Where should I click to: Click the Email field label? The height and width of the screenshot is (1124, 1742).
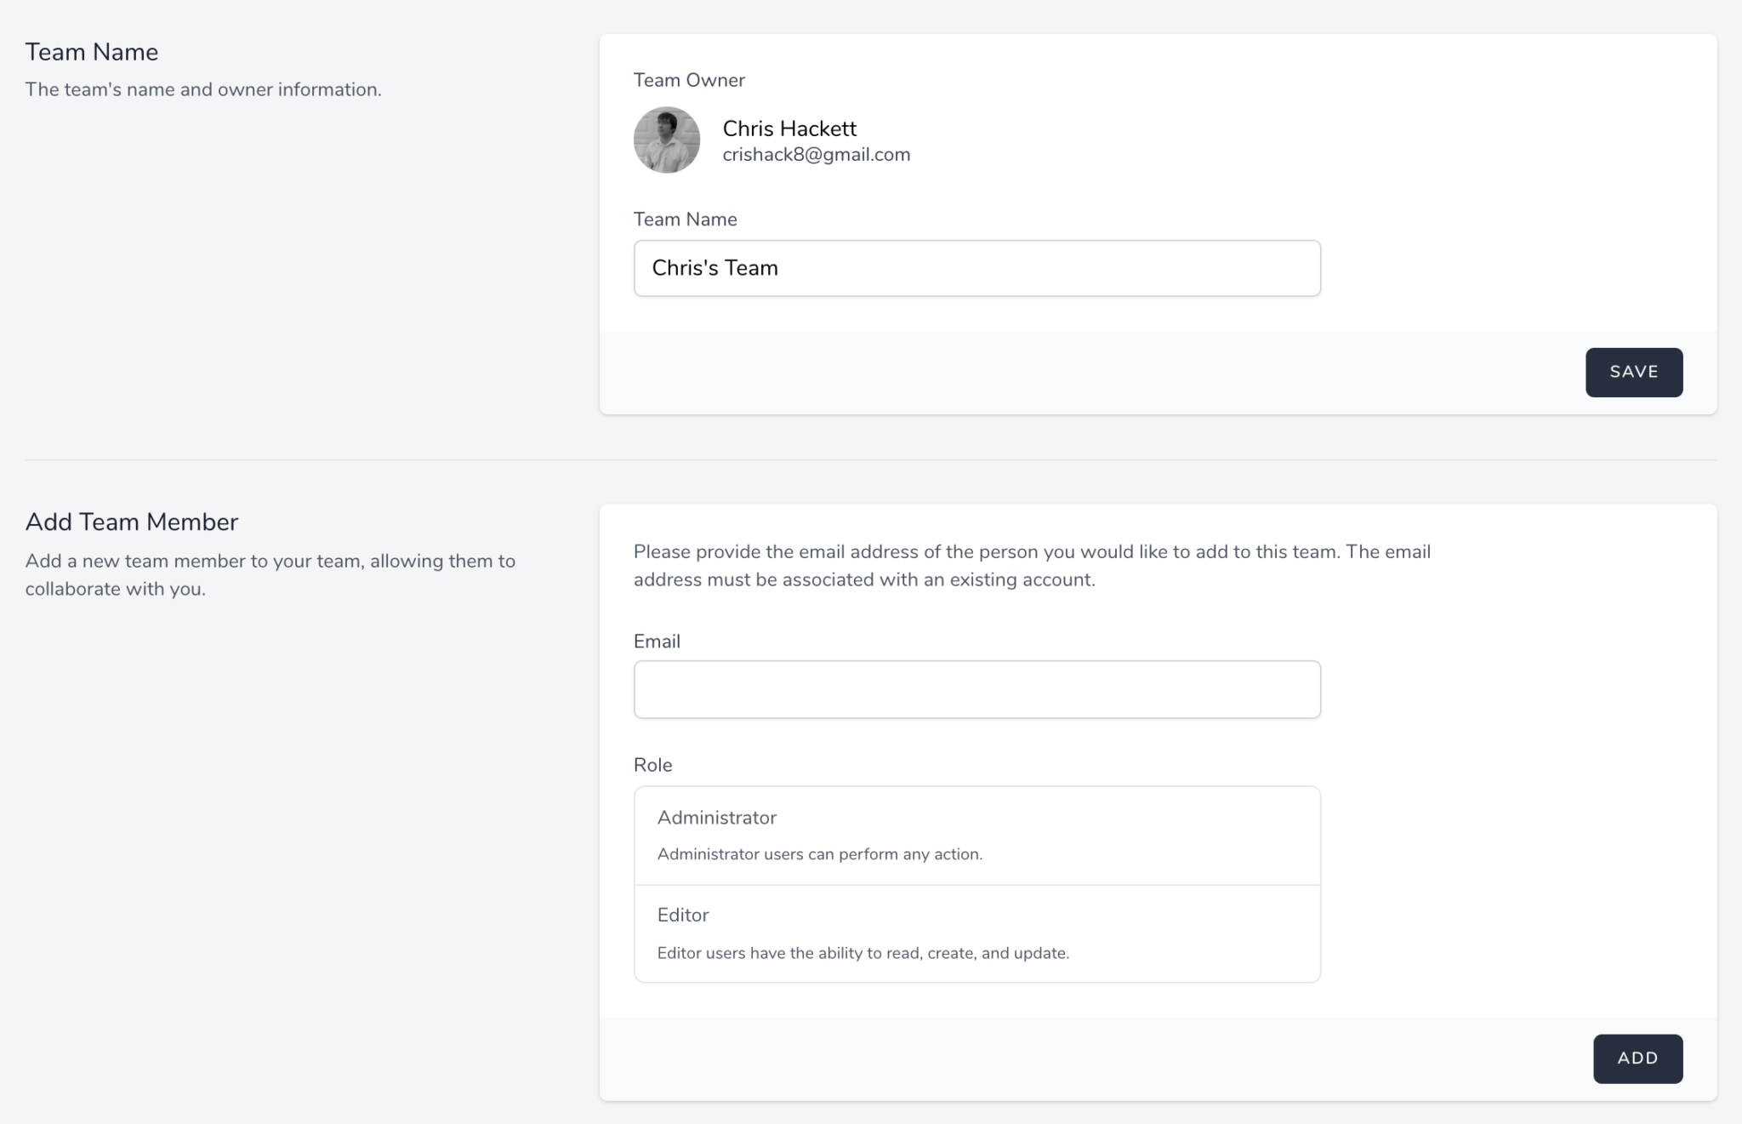[657, 642]
